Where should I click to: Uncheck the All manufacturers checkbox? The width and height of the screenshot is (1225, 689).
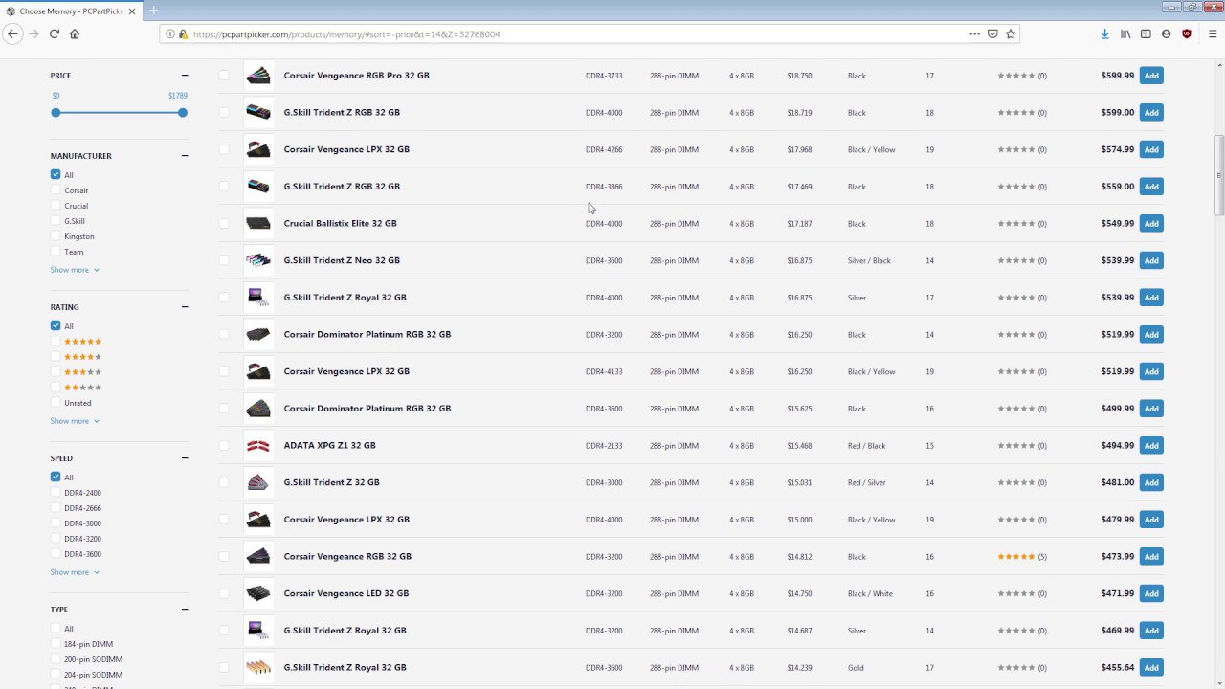[x=56, y=175]
